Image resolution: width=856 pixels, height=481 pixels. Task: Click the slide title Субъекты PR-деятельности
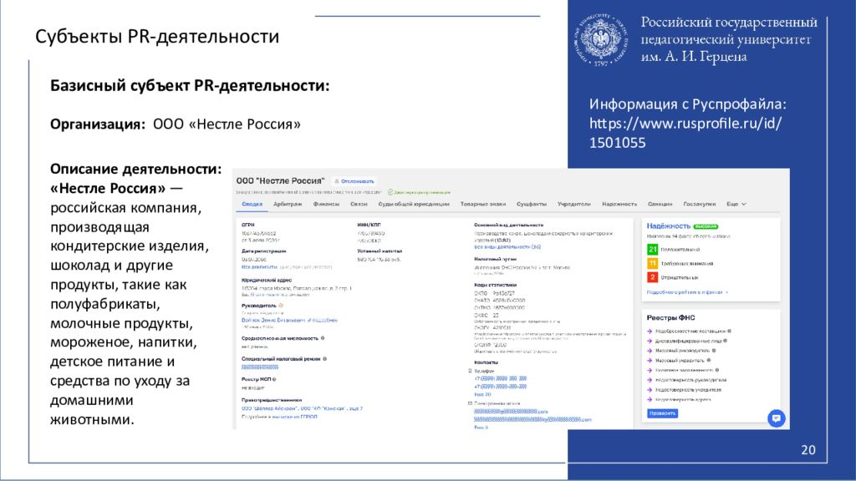pos(157,37)
